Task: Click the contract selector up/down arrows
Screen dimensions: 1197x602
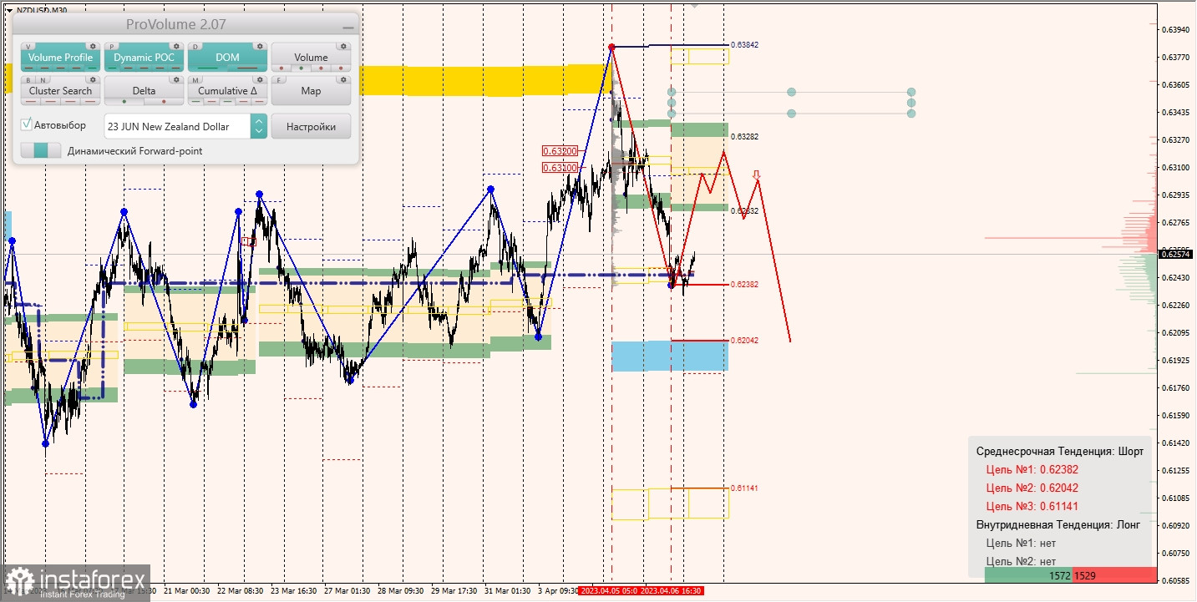Action: pyautogui.click(x=259, y=126)
